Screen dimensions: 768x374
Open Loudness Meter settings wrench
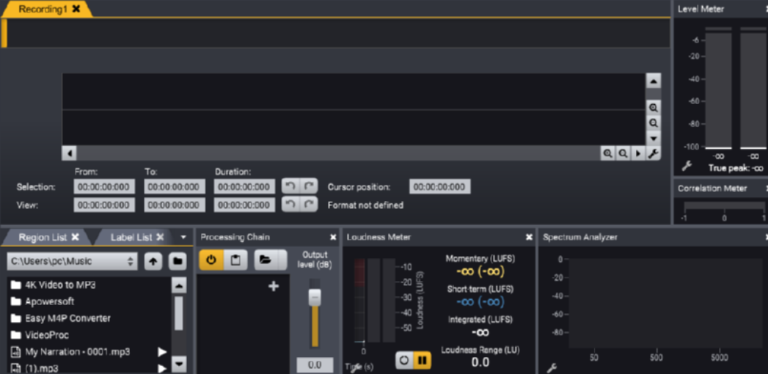[x=357, y=367]
